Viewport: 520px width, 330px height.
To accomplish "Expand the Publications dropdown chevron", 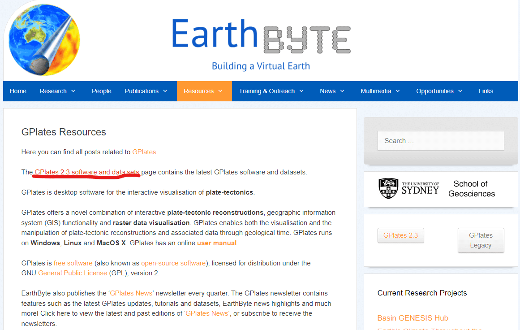I will point(165,91).
